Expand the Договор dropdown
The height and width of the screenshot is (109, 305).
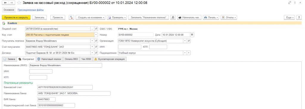[x=92, y=53]
